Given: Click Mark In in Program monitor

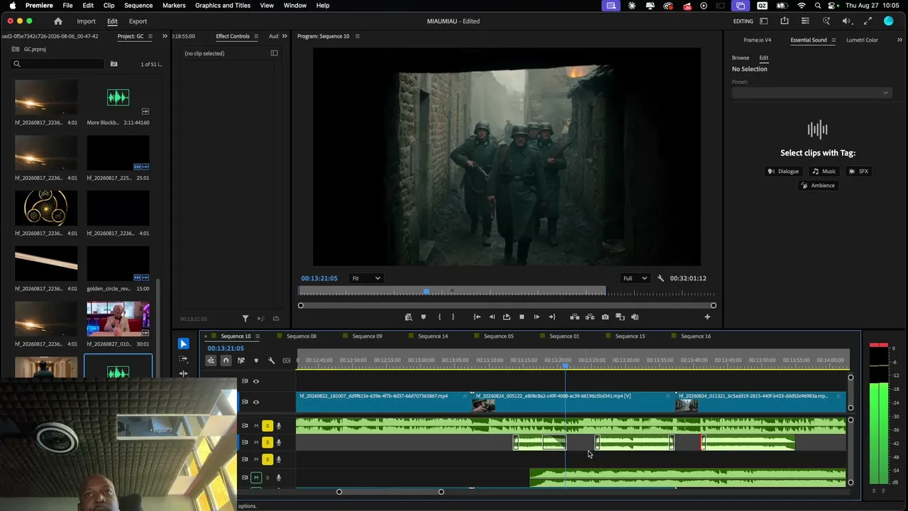Looking at the screenshot, I should 439,317.
